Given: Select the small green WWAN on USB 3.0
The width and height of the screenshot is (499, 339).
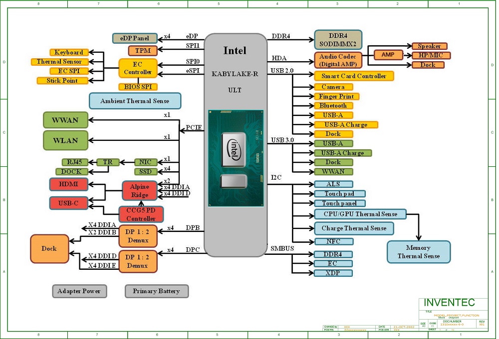Looking at the screenshot, I should pyautogui.click(x=333, y=172).
